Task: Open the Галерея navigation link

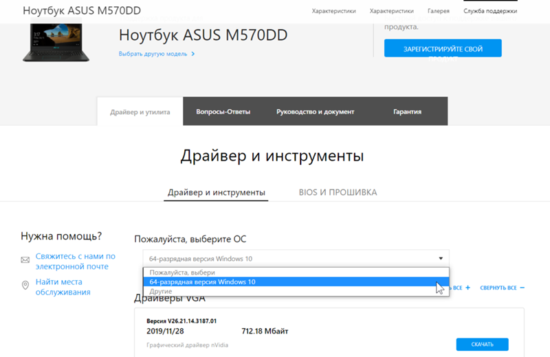Action: click(438, 11)
